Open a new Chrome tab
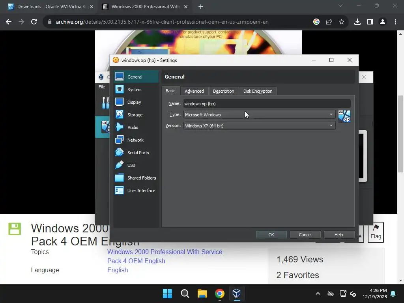 [x=201, y=7]
